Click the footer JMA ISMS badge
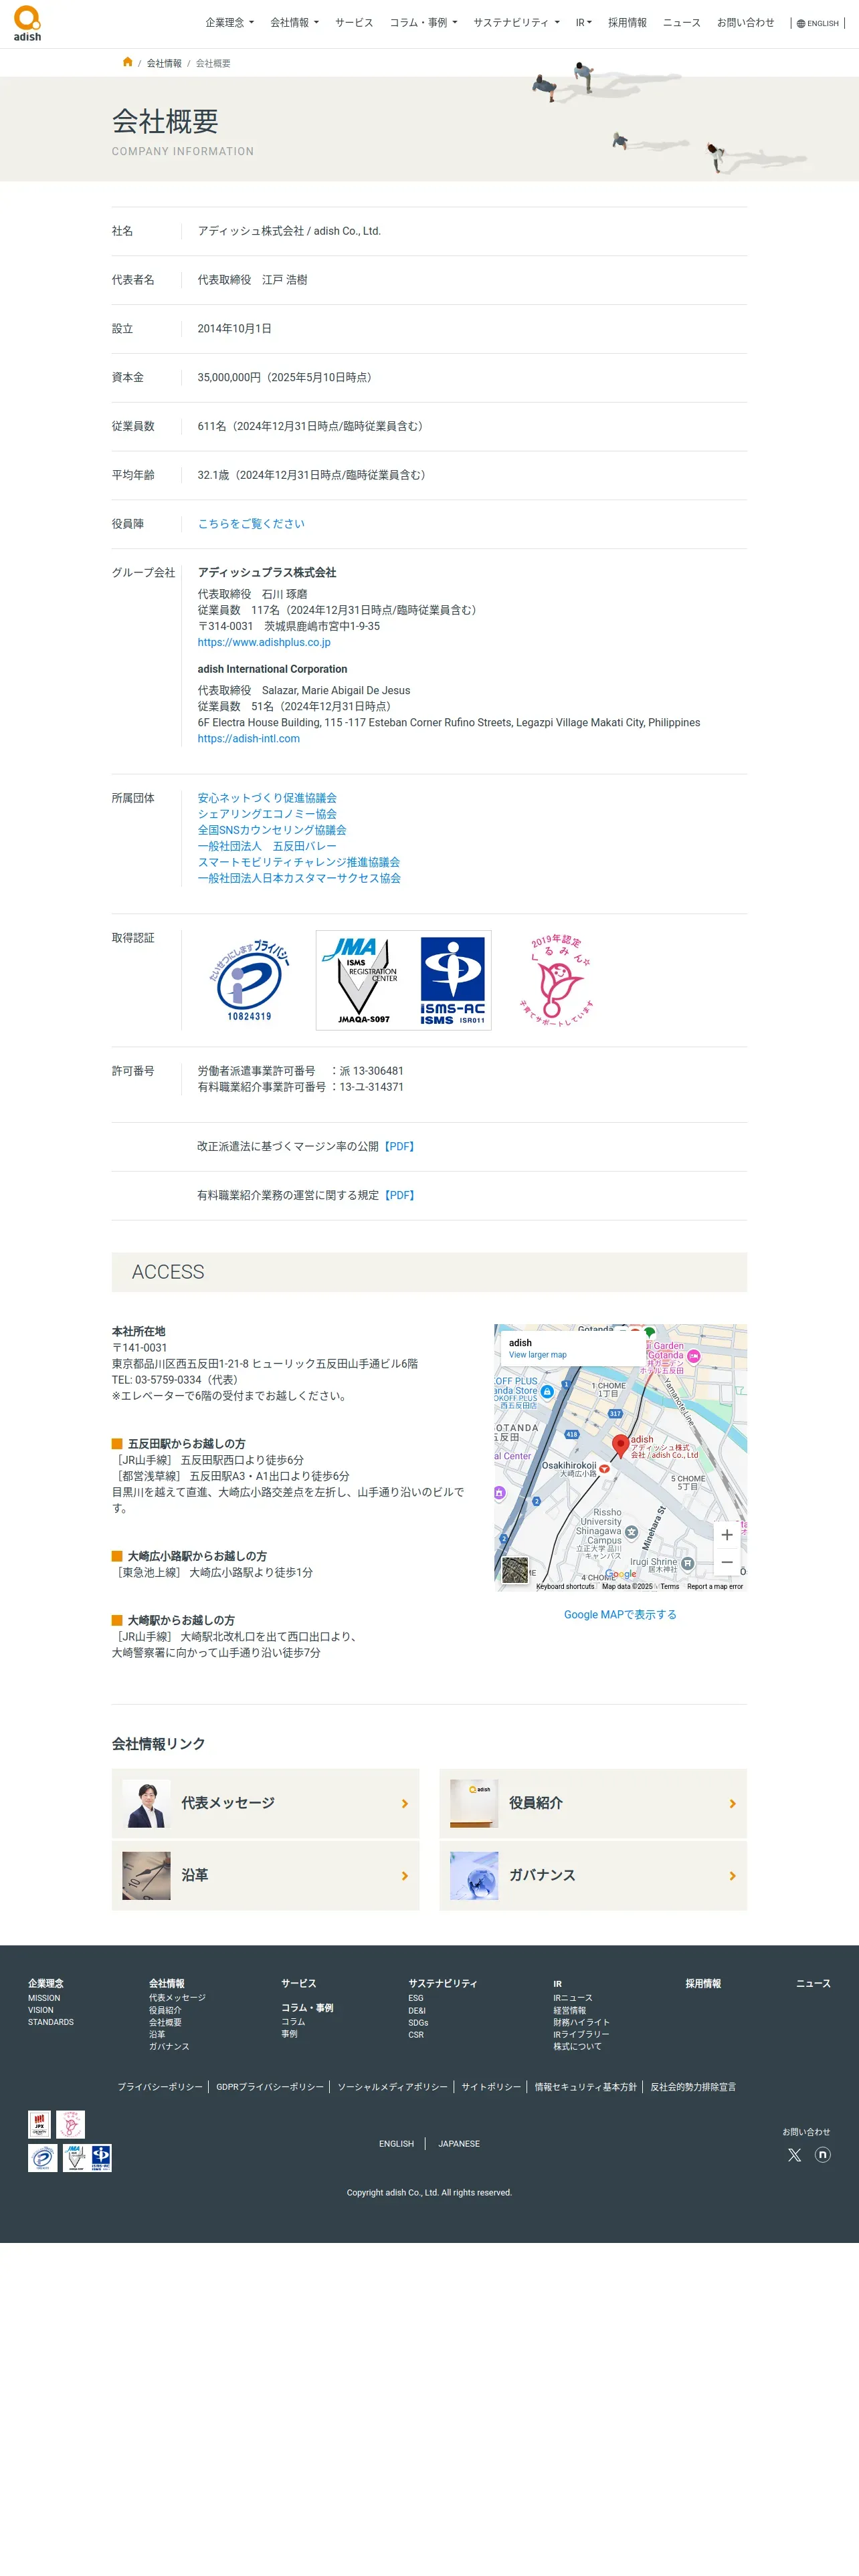The height and width of the screenshot is (2576, 859). pyautogui.click(x=75, y=2158)
